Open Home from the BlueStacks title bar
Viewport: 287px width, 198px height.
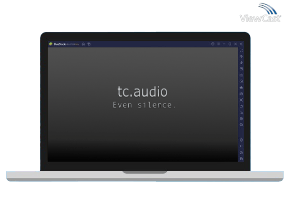[83, 44]
